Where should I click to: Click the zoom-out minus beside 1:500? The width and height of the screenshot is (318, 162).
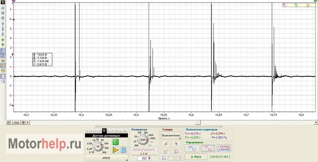[9, 122]
